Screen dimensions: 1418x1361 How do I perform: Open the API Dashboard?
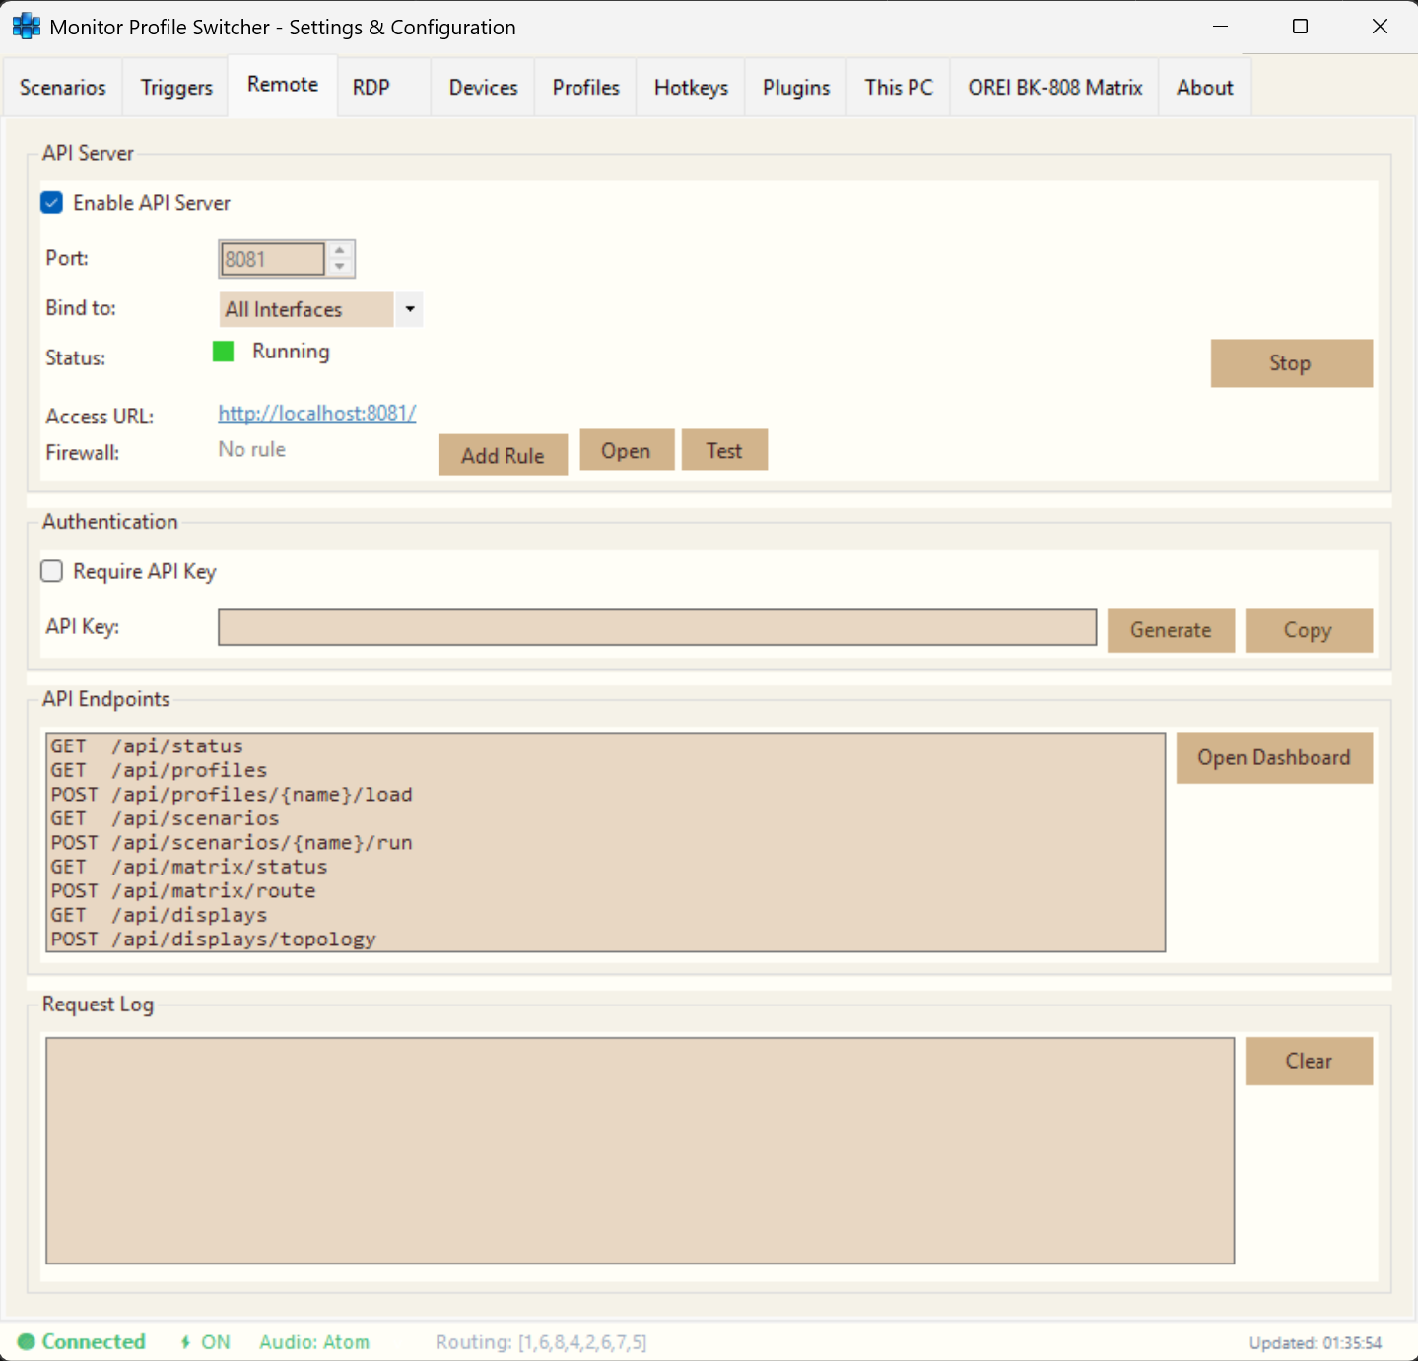pyautogui.click(x=1274, y=757)
